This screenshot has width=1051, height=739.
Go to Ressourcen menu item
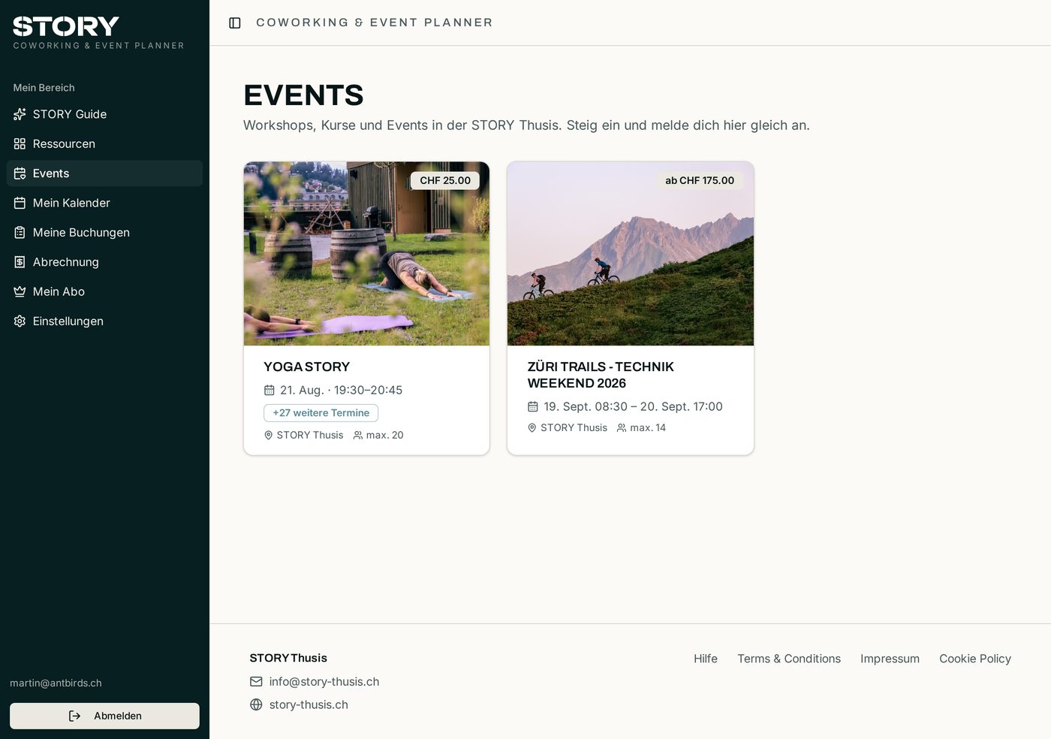[104, 143]
